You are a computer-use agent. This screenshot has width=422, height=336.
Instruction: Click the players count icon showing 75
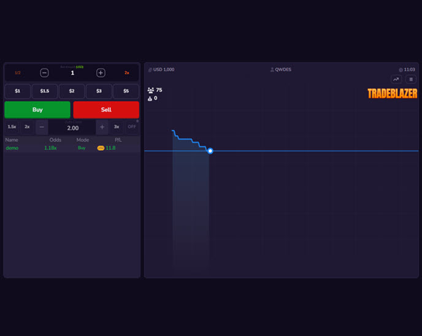click(151, 90)
